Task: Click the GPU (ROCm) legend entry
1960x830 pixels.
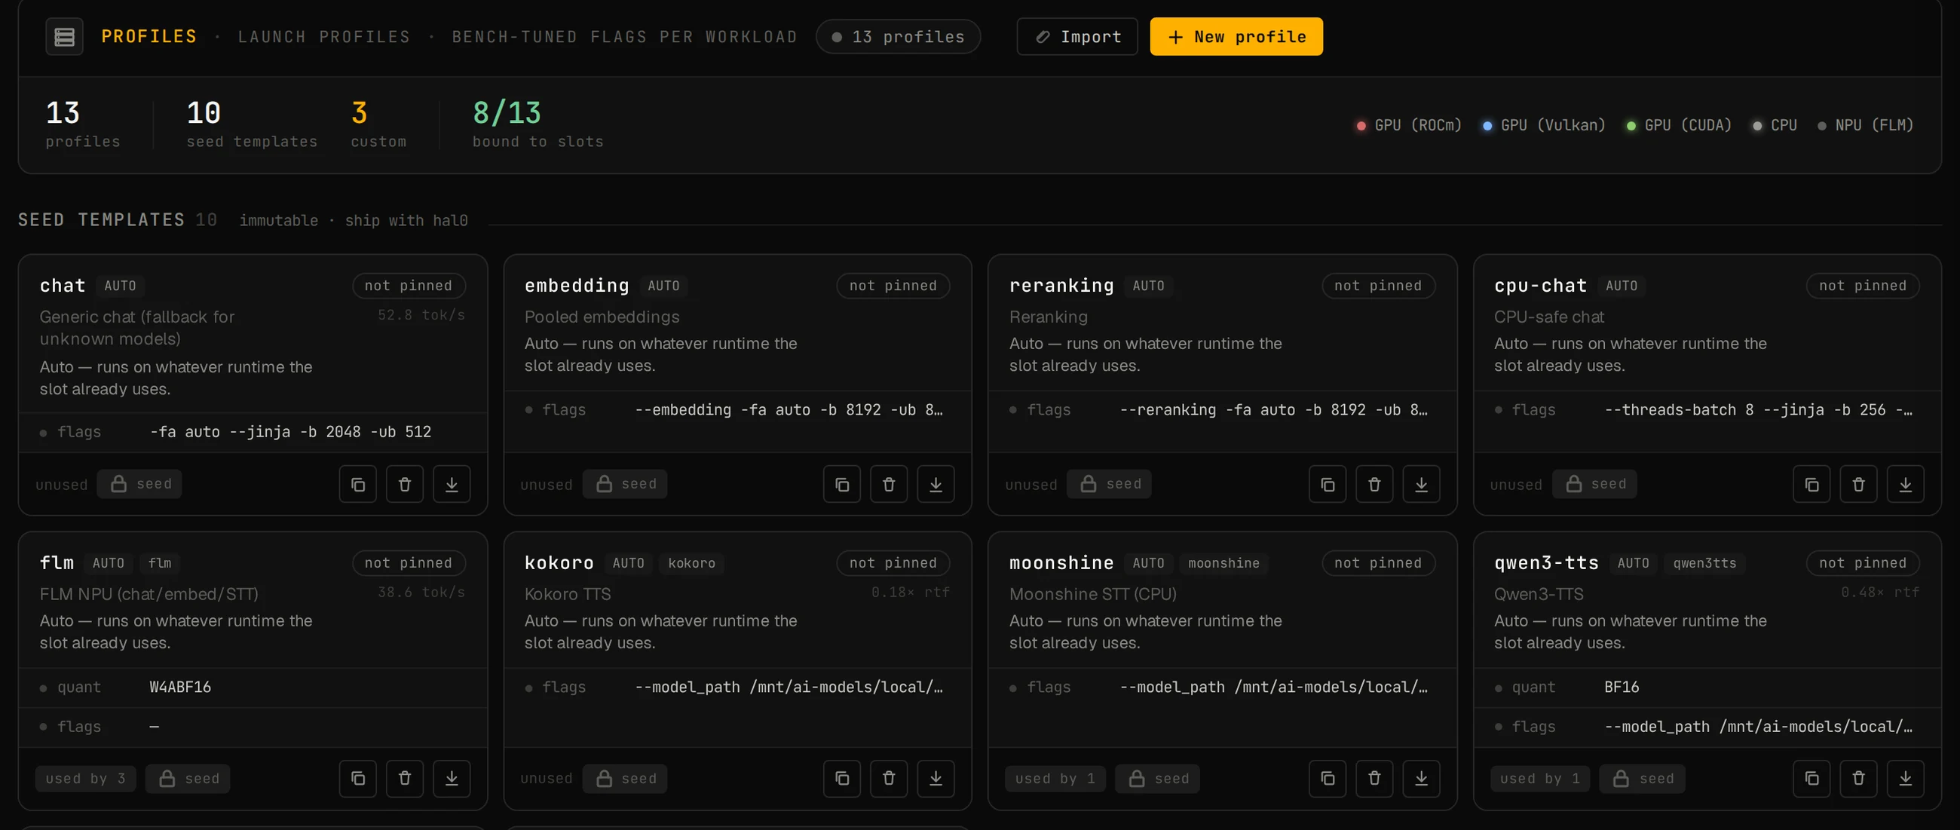Action: point(1409,126)
